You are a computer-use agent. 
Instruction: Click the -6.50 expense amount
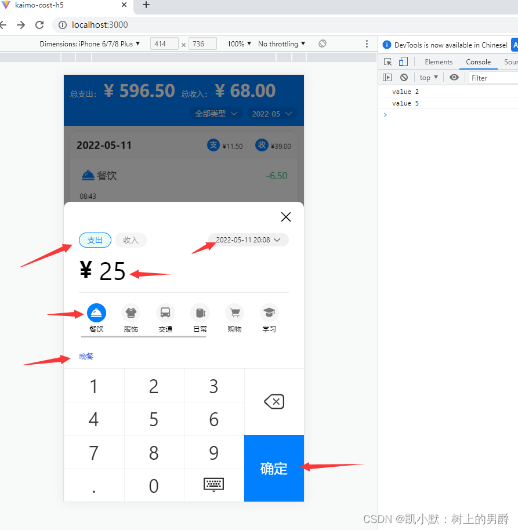click(277, 176)
